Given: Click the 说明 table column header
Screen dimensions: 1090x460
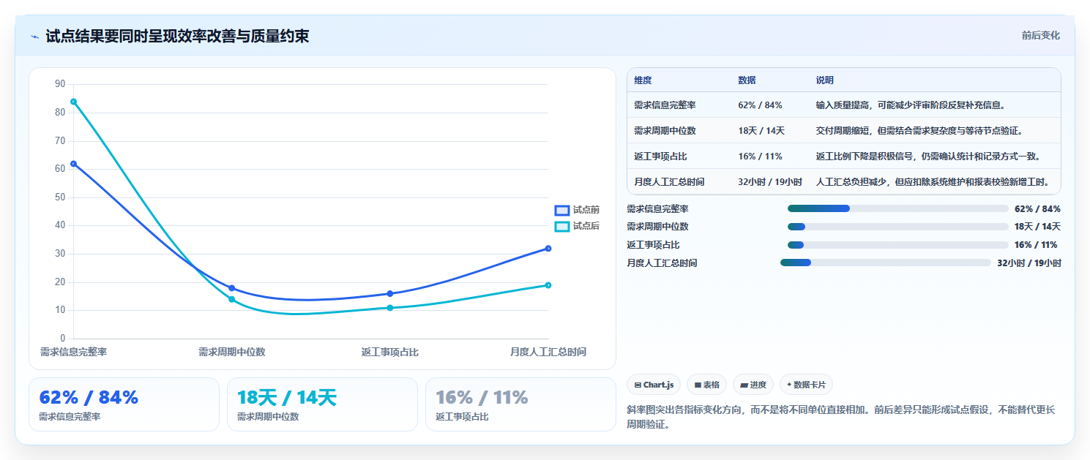Looking at the screenshot, I should click(825, 80).
